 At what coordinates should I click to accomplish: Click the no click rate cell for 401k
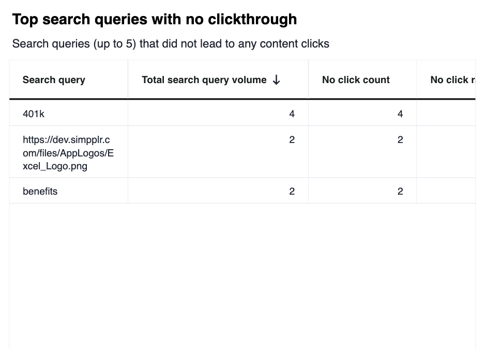tap(446, 114)
